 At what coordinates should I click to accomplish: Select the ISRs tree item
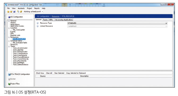click(12, 33)
